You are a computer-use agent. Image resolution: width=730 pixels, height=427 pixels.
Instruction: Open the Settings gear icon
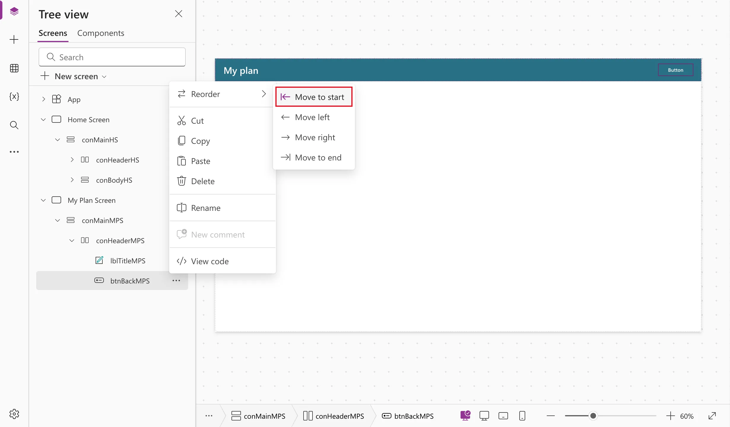tap(14, 414)
